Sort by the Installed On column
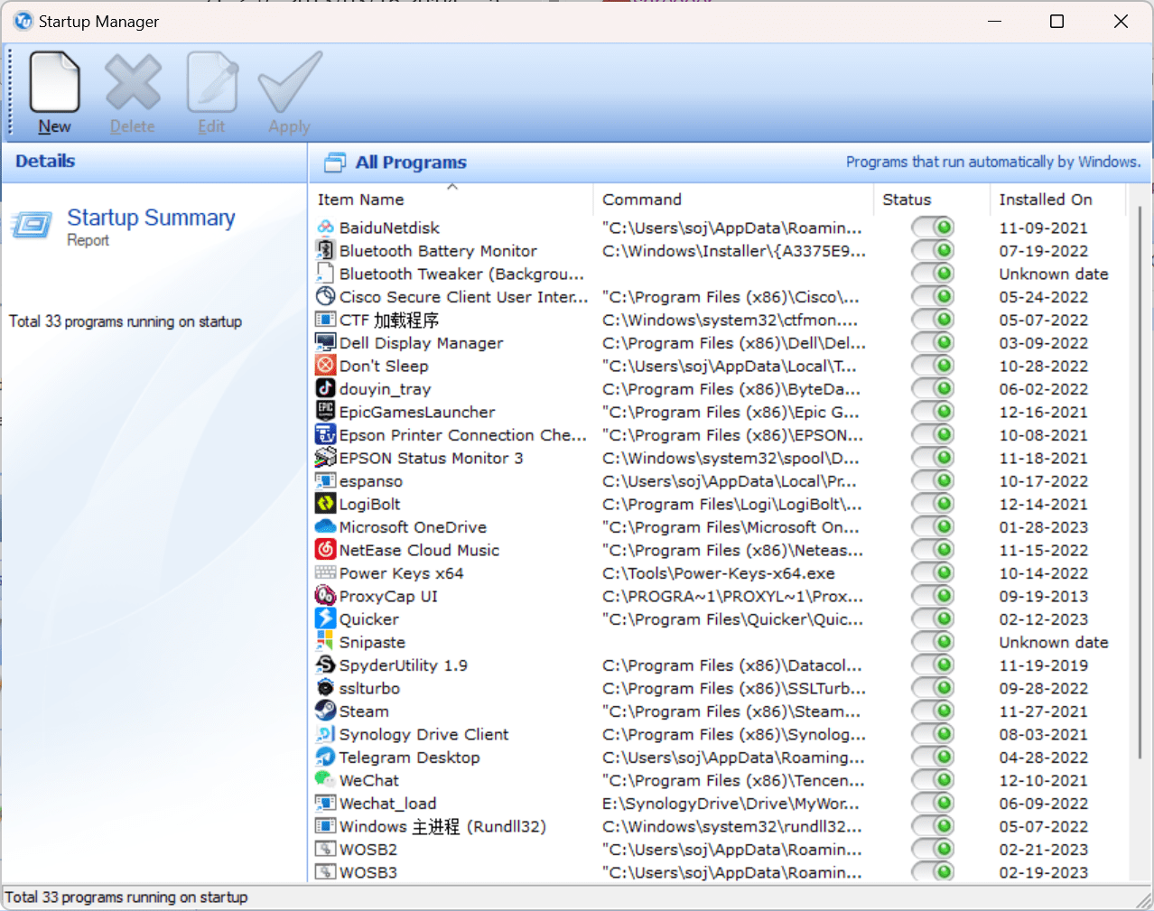The image size is (1154, 911). [x=1045, y=200]
